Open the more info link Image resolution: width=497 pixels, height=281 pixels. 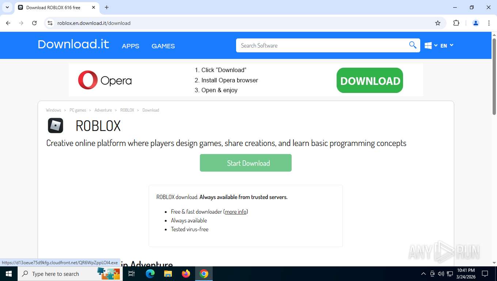point(236,212)
